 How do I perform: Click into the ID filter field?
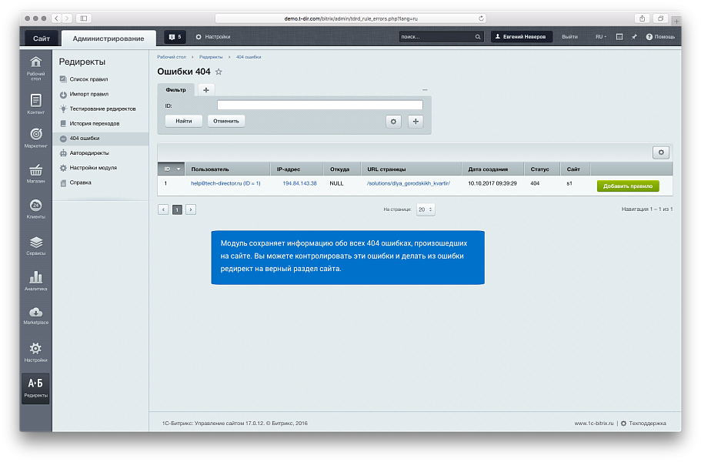coord(319,105)
